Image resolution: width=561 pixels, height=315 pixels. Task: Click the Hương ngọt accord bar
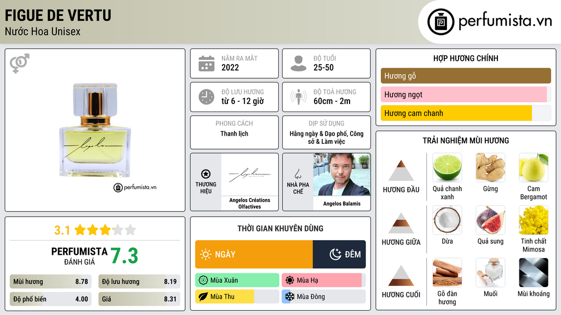coord(466,94)
